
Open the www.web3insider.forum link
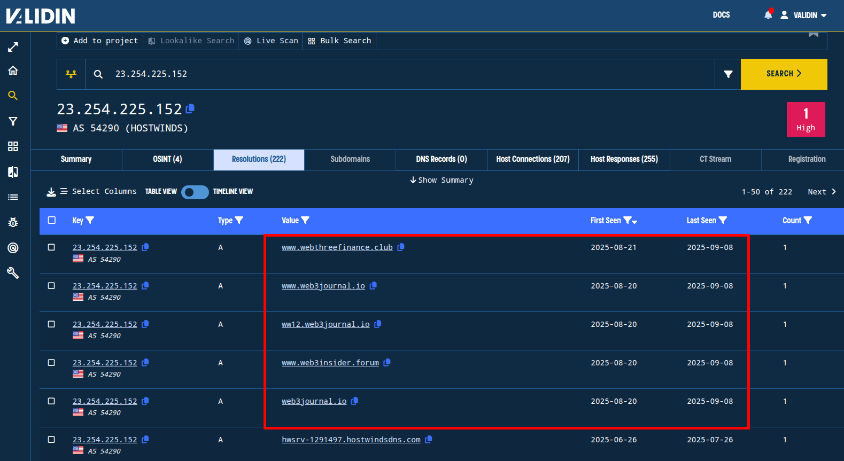(330, 363)
